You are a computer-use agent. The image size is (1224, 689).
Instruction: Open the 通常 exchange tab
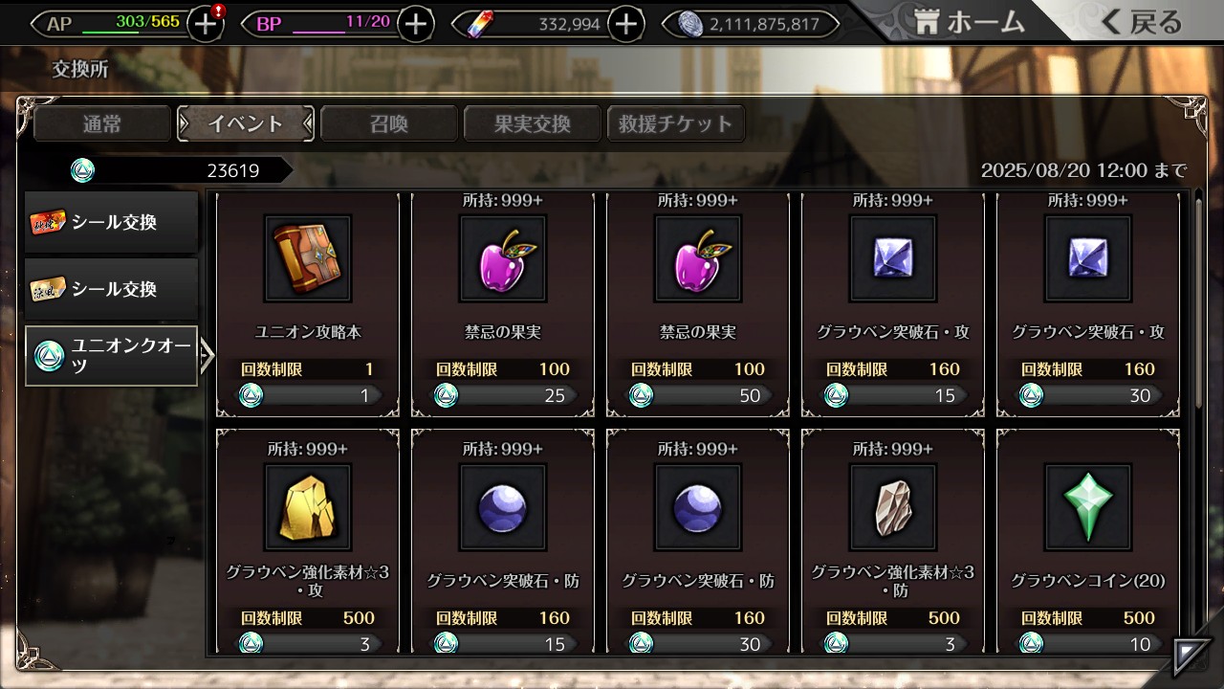click(x=102, y=123)
